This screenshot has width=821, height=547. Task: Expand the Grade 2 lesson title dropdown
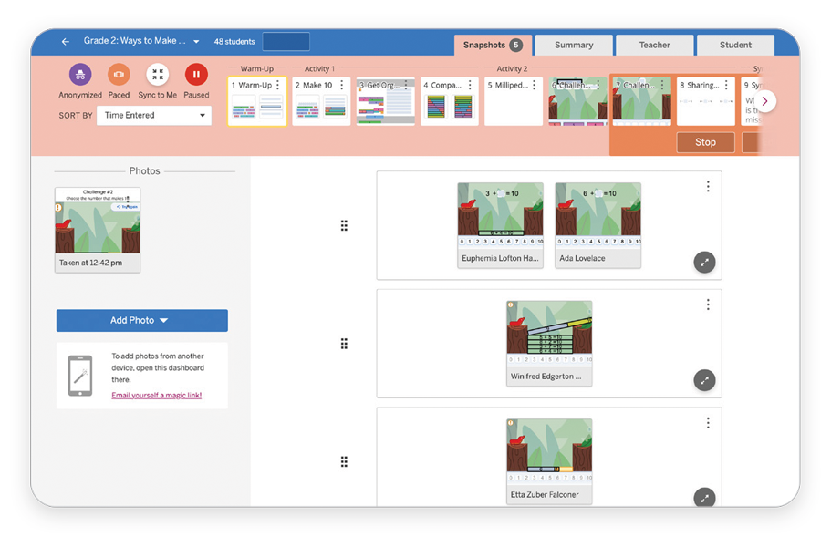coord(196,42)
